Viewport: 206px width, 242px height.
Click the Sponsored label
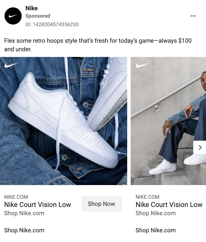38,16
